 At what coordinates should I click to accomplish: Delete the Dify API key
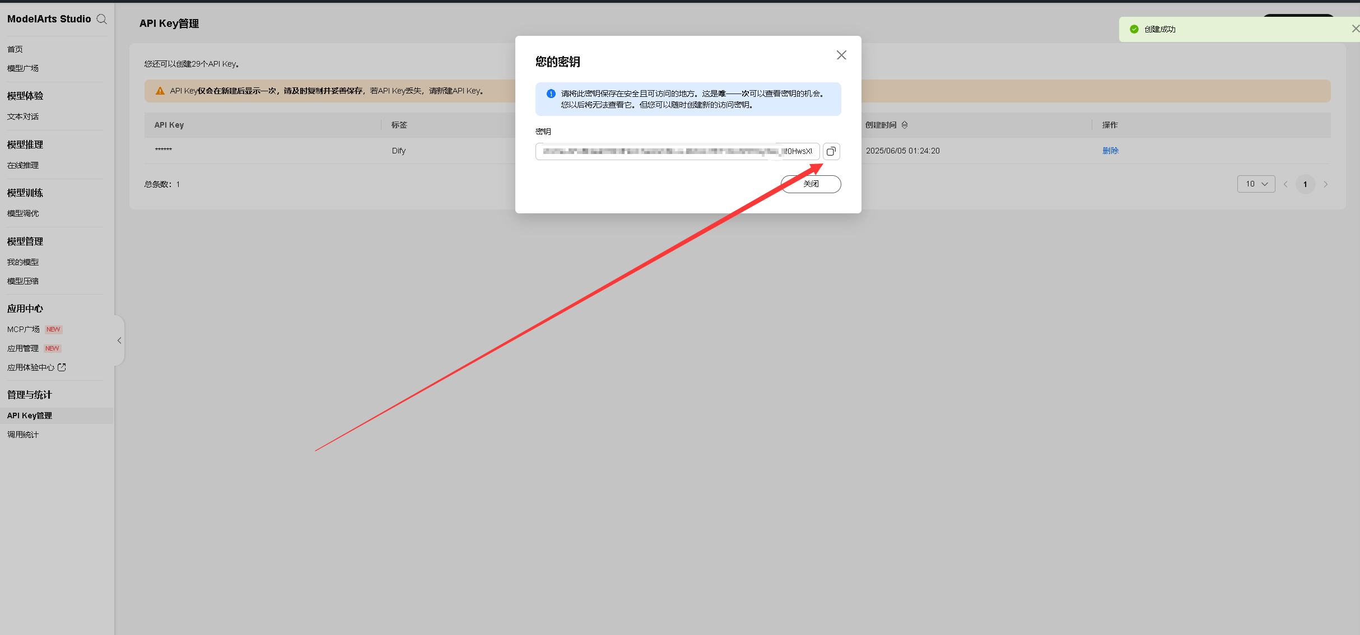click(1110, 151)
